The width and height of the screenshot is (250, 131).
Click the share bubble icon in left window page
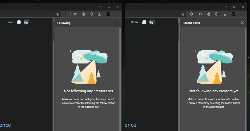19,22
